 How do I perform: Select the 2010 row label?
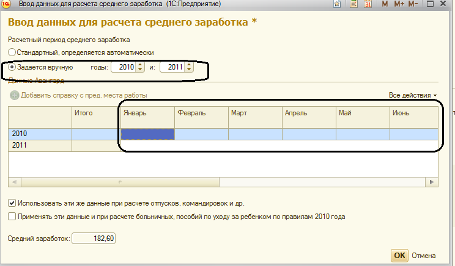click(x=40, y=134)
